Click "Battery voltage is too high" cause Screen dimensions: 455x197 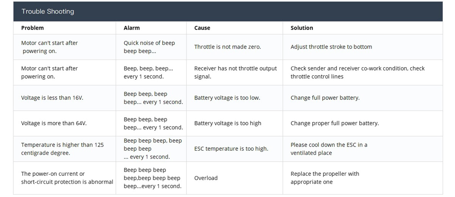pos(227,123)
